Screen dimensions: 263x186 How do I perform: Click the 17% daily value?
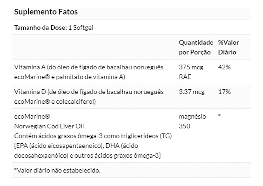point(224,92)
